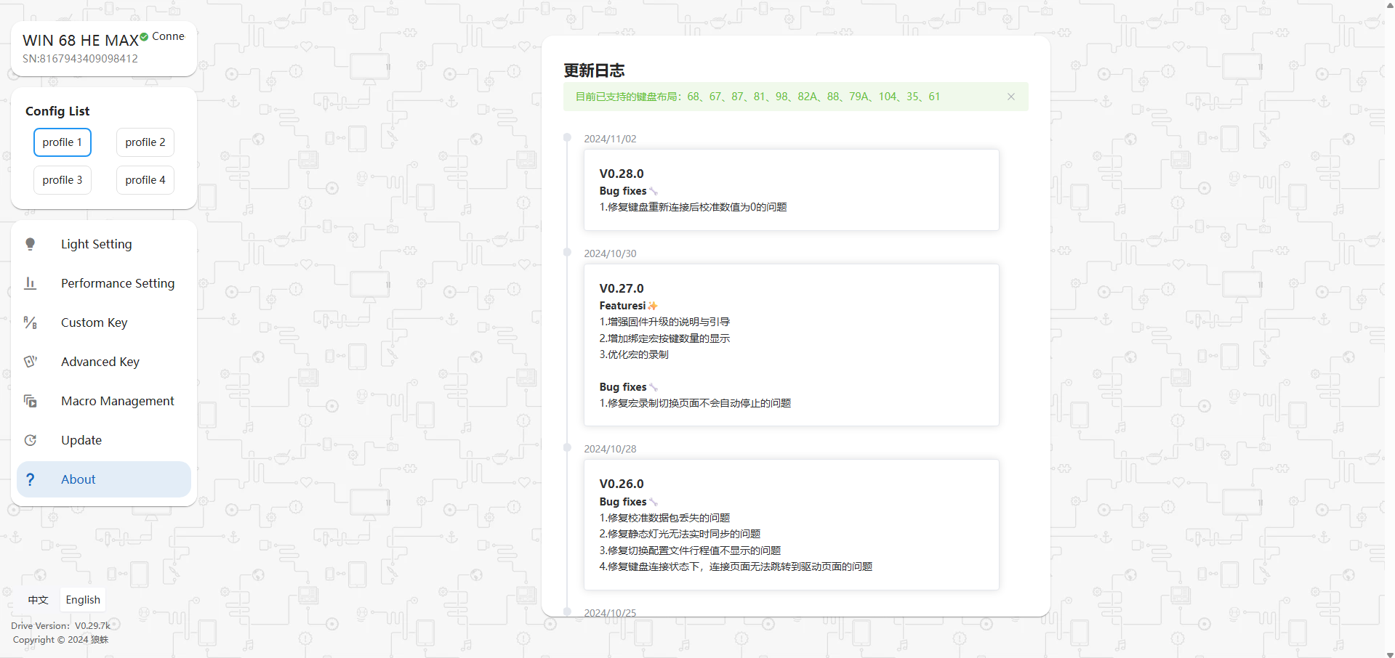Click the Macro Management icon

click(31, 401)
